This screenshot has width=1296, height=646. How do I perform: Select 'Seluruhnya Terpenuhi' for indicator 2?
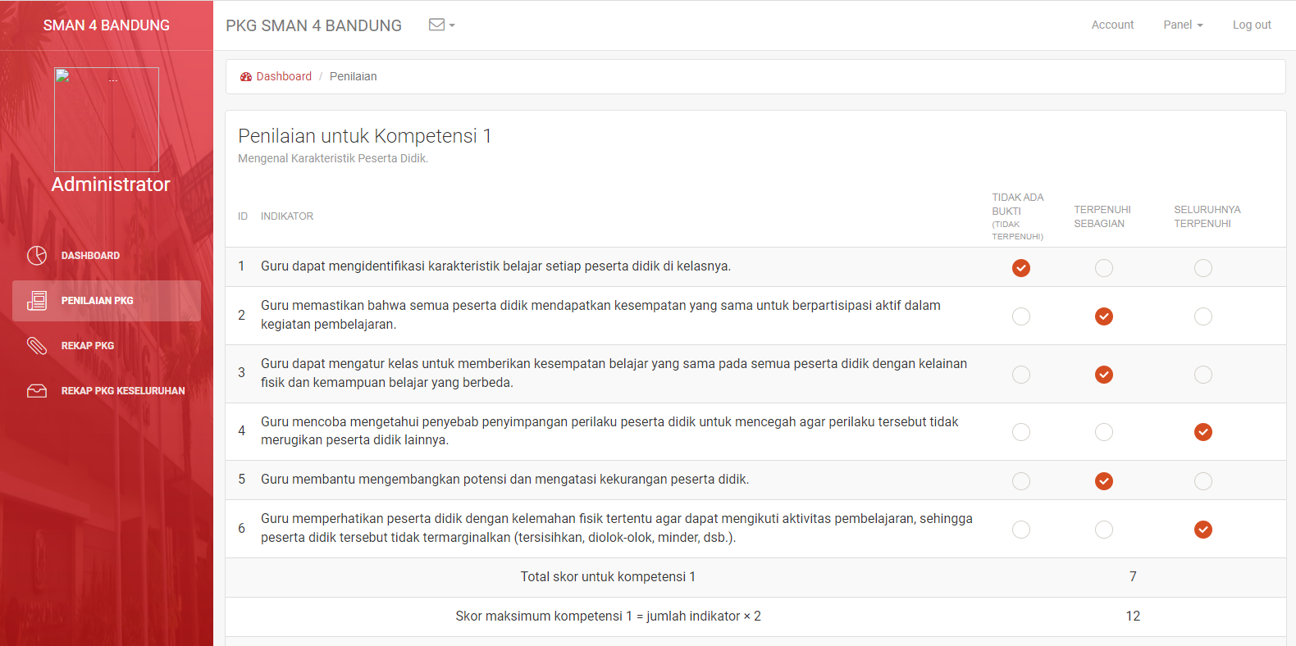(x=1203, y=316)
